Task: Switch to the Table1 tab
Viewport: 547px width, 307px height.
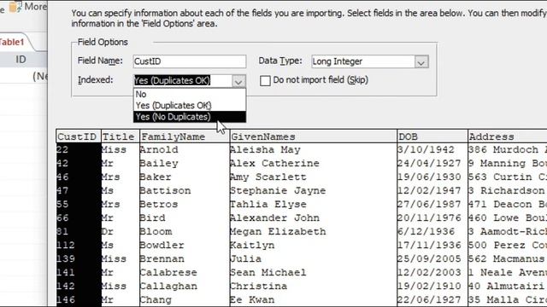Action: tap(14, 42)
